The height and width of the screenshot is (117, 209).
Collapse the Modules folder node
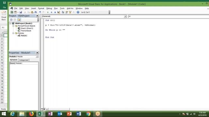(13, 33)
